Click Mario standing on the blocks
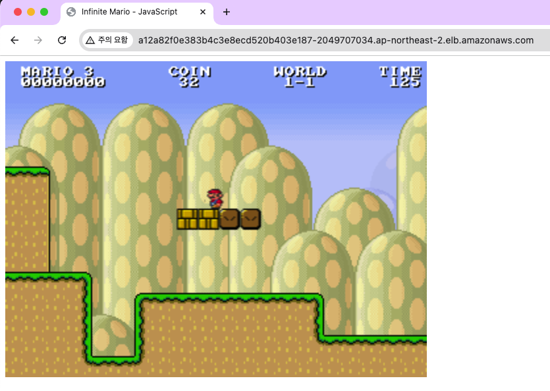 [215, 199]
